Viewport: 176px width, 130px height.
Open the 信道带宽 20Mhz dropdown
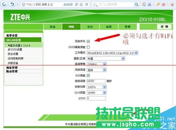(x=97, y=64)
